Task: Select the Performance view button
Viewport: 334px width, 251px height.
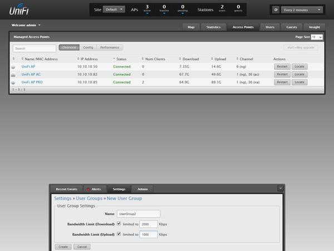Action: tap(110, 47)
